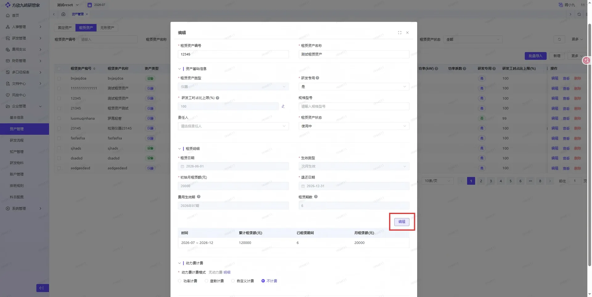This screenshot has width=592, height=297.
Task: Open the 租赁资产状态 dropdown showing 使用中
Action: 354,126
